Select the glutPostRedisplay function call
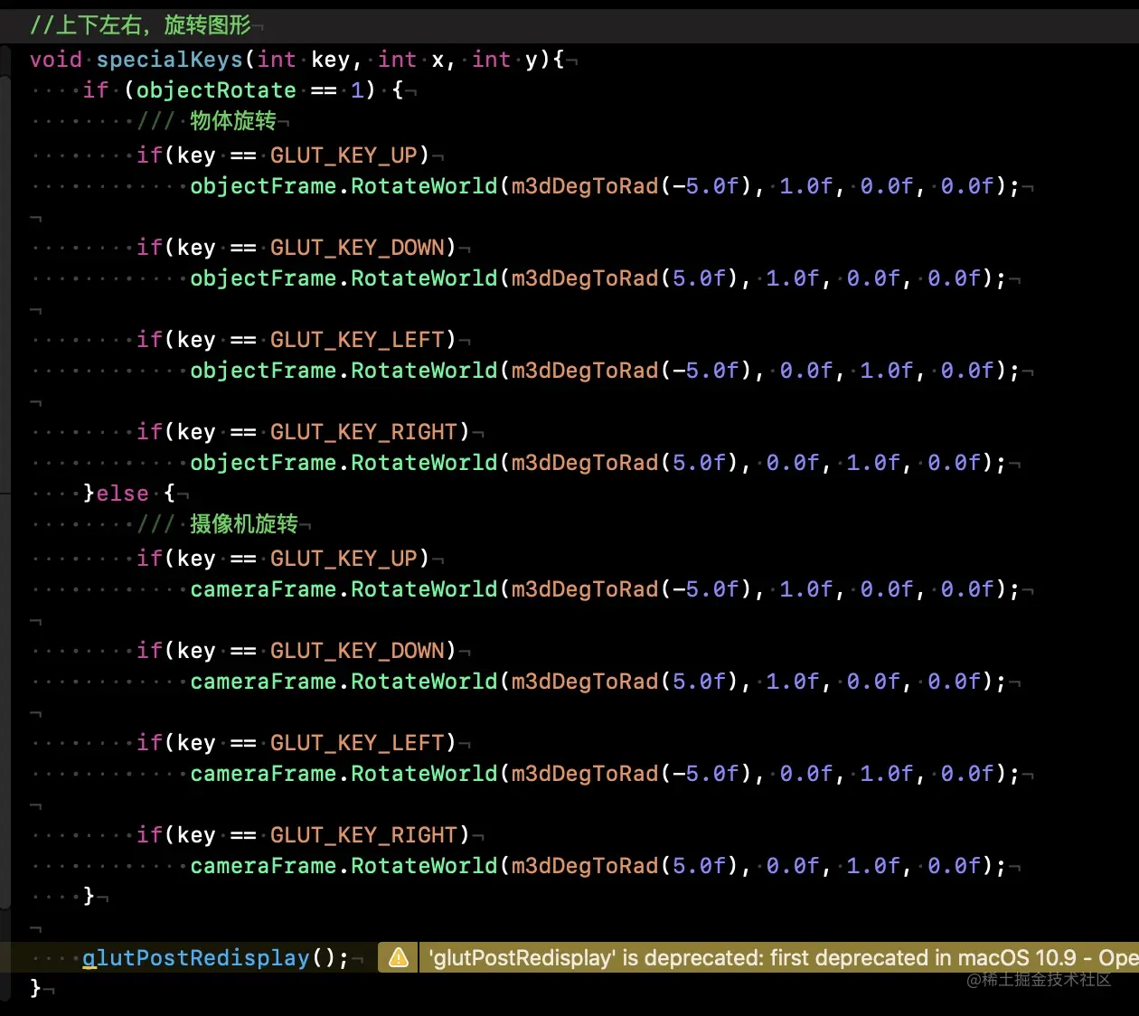Screen dimensions: 1139x1016 tap(215, 958)
